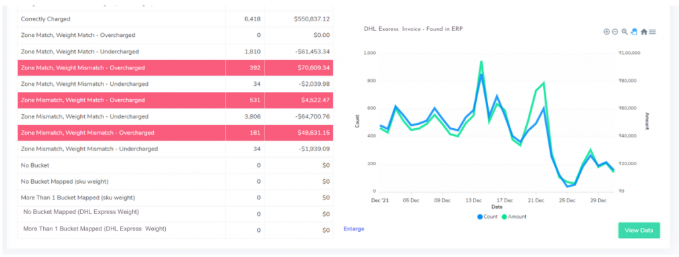Open the chart hamburger menu

(652, 32)
